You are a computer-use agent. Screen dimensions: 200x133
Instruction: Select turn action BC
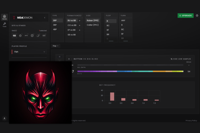[x=123, y=29]
